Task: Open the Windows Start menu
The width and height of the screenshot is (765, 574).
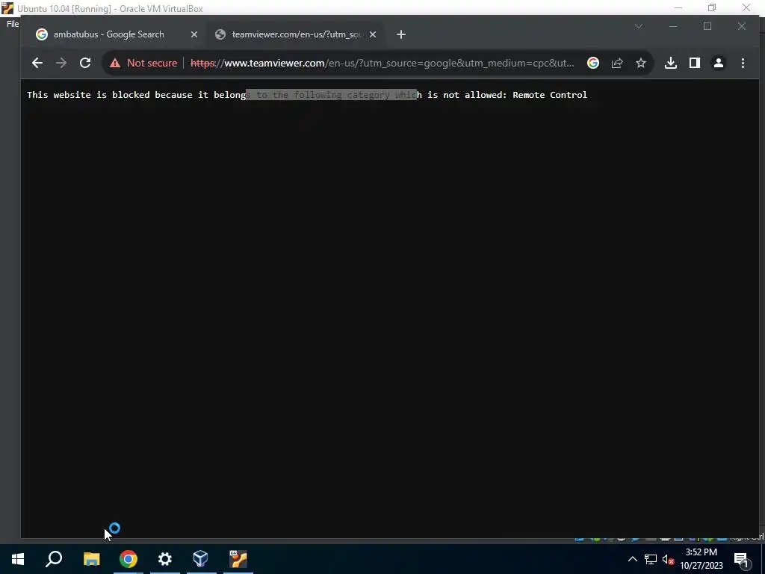Action: (18, 559)
